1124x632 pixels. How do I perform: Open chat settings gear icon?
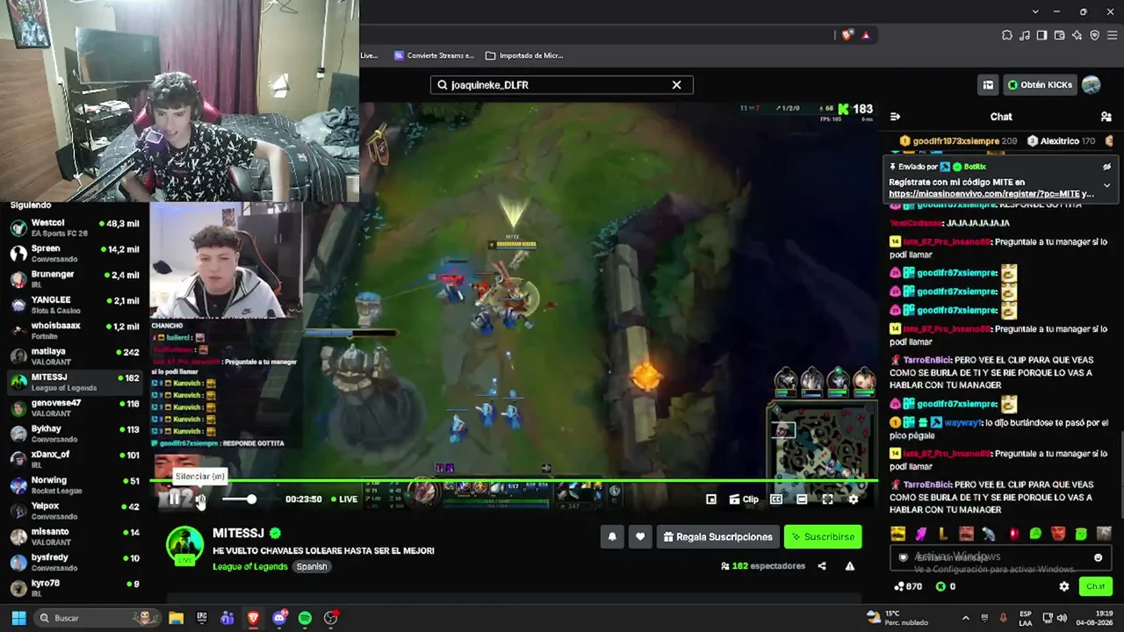(1064, 586)
